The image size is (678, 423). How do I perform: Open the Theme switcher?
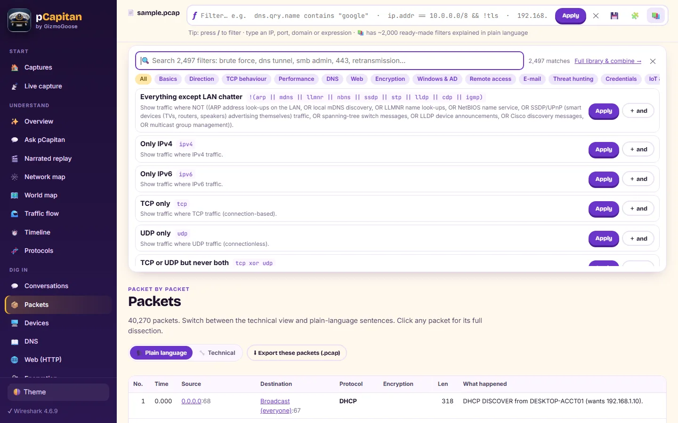pyautogui.click(x=58, y=392)
